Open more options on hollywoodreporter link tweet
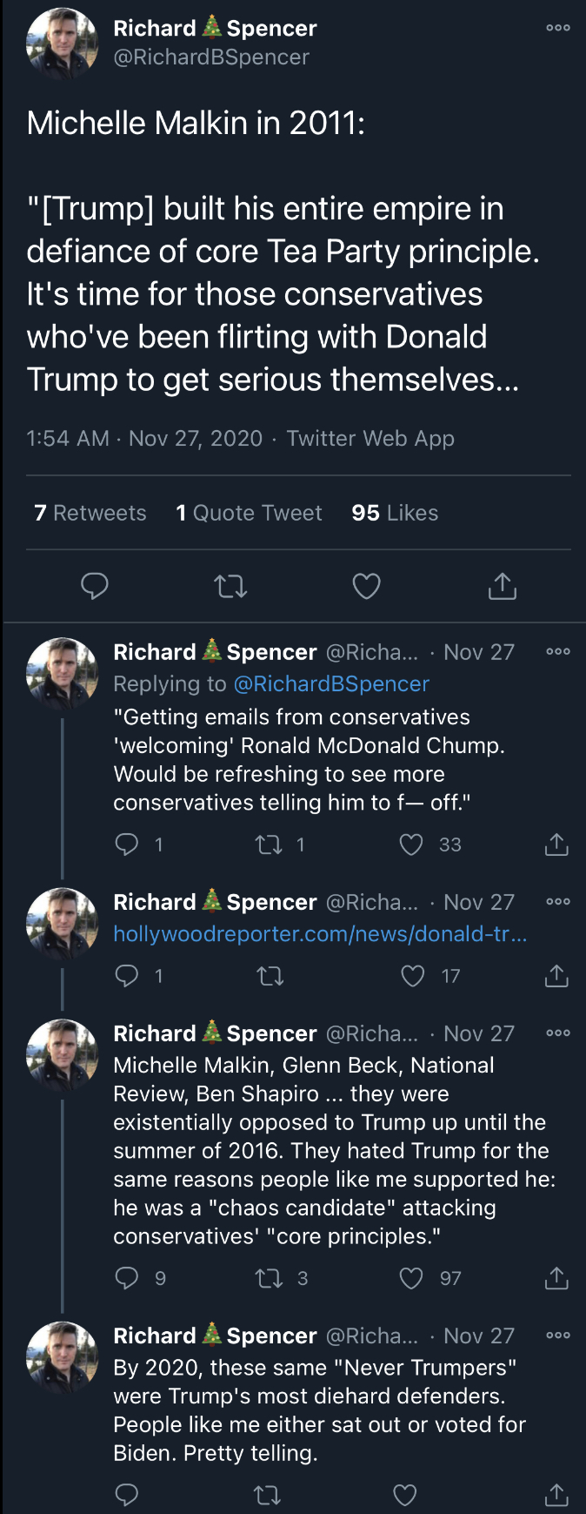 click(x=557, y=901)
